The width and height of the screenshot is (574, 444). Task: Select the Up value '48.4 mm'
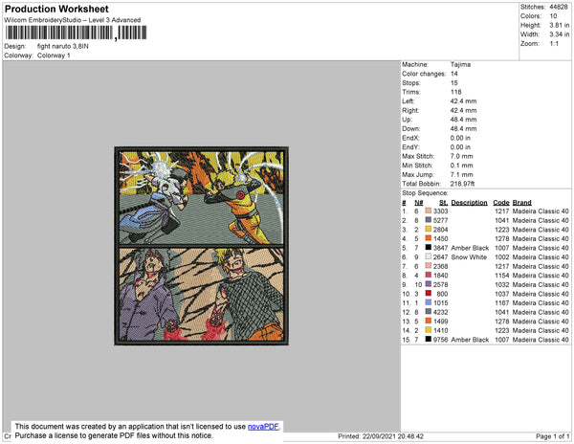tap(463, 120)
